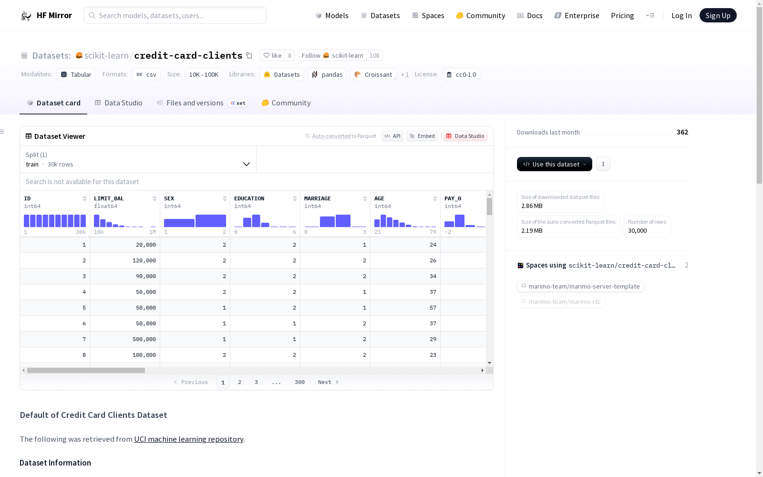763x477 pixels.
Task: Show the +1 more libraries
Action: [405, 74]
